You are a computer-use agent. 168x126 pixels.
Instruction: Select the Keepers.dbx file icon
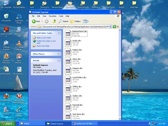(x=68, y=71)
